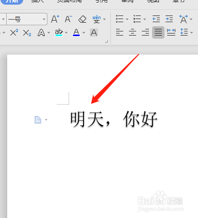
Task: Expand Chinese layout dropdown arrow
Action: coord(191,19)
